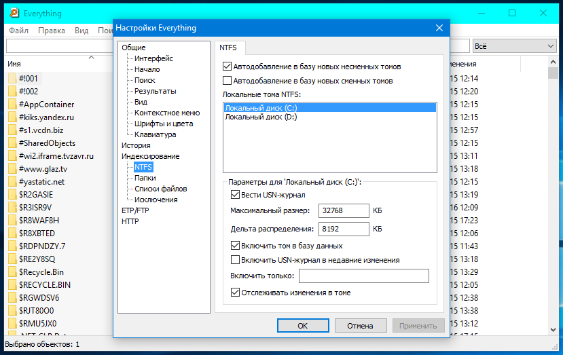
Task: Open 'HTTP' settings page
Action: click(x=130, y=221)
